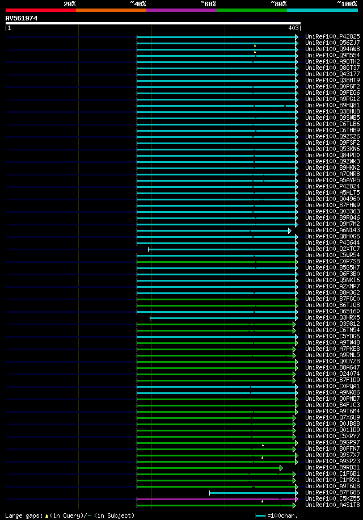363x520 pixels.
Task: Click the UniRef100_Q0DYZ8 label
Action: pyautogui.click(x=332, y=362)
